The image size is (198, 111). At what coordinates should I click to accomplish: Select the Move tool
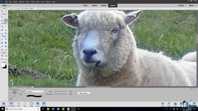click(2, 17)
